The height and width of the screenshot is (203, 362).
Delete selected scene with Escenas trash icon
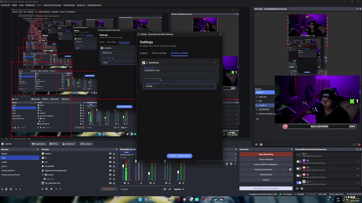[x=7, y=189]
